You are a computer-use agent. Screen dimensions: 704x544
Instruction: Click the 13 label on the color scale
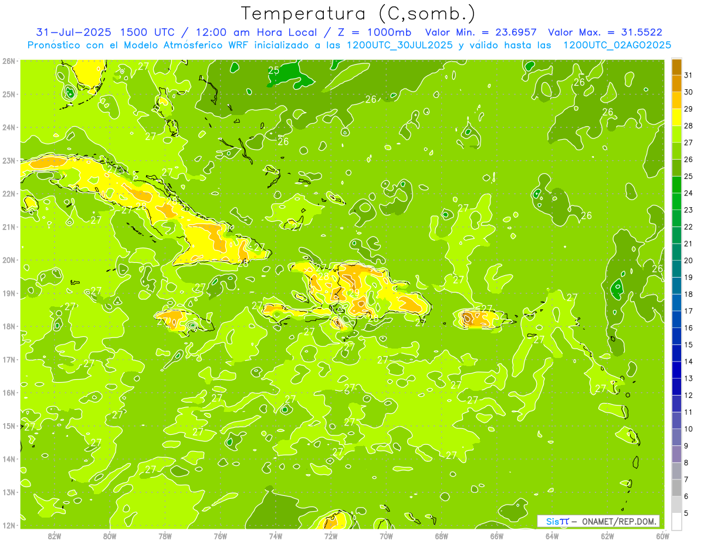[x=688, y=379]
